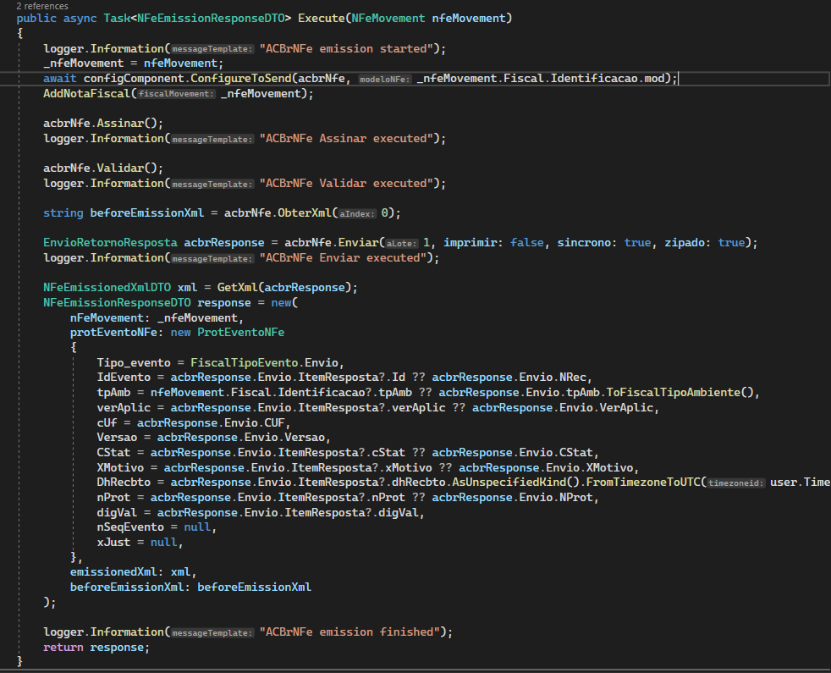Select the Tipo_evento property

pos(134,363)
